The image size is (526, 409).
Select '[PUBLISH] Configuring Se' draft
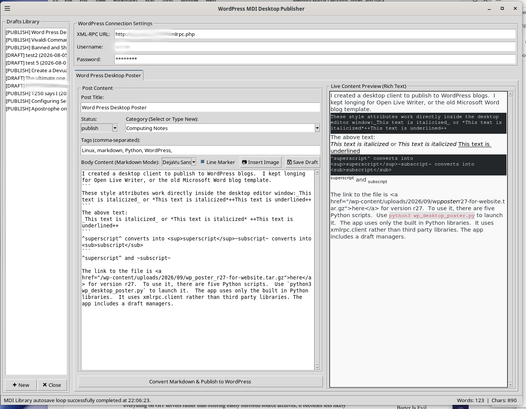point(36,101)
